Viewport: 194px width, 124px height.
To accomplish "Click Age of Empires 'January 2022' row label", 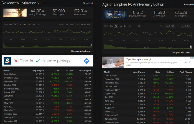I will (111, 119).
